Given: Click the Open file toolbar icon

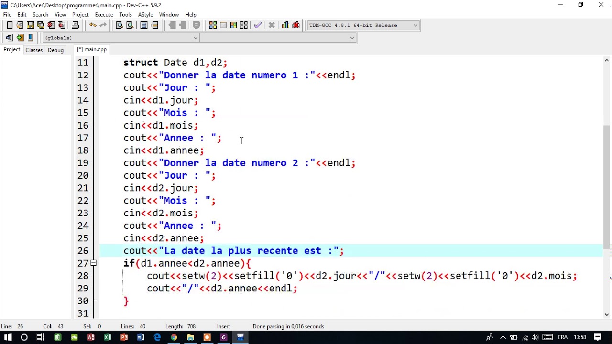Looking at the screenshot, I should point(20,25).
